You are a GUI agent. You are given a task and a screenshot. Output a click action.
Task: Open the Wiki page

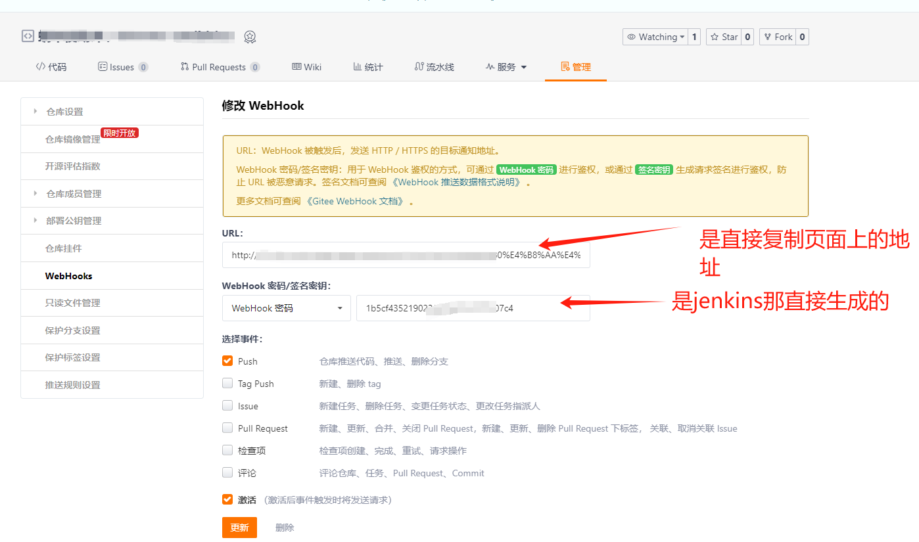(306, 67)
